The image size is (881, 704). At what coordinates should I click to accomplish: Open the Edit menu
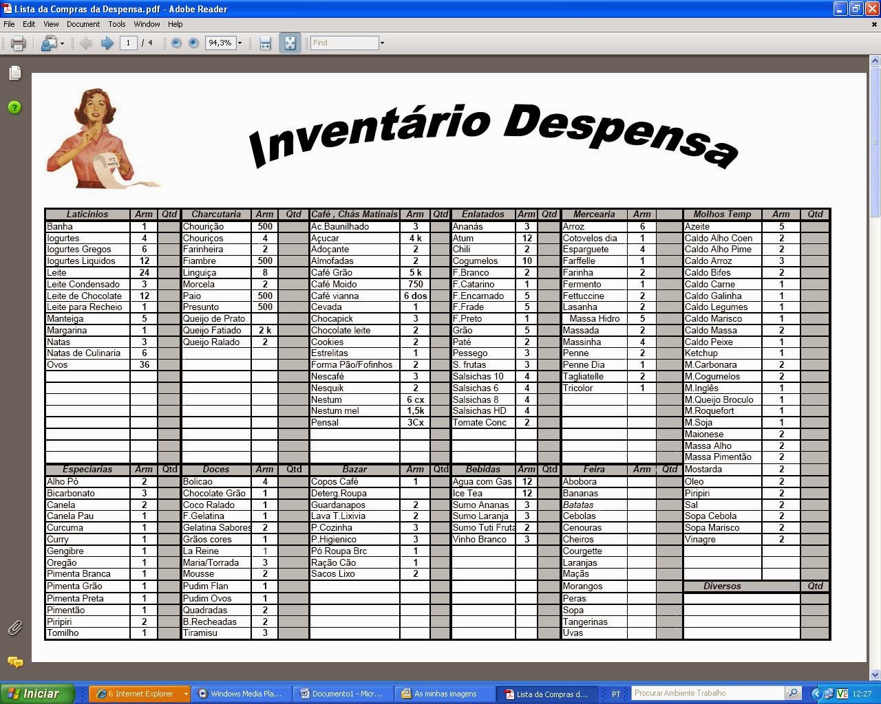(29, 24)
